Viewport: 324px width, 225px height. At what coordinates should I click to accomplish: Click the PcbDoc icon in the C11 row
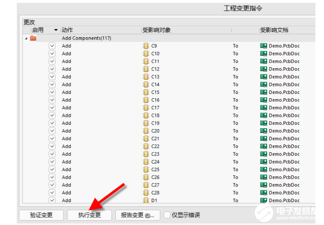click(263, 61)
